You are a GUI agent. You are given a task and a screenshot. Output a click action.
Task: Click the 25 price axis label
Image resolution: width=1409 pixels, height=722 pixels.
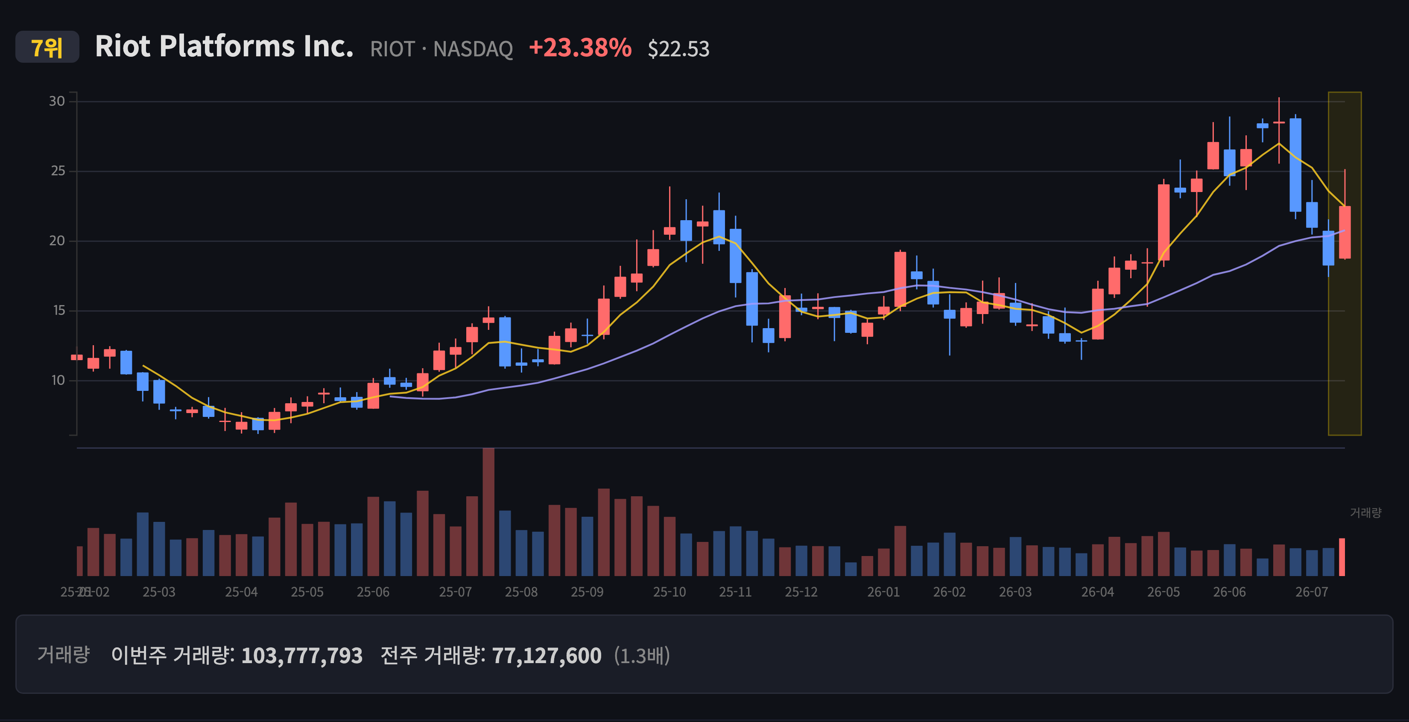(58, 171)
